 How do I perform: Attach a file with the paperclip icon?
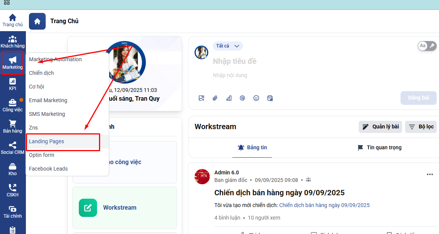(215, 98)
